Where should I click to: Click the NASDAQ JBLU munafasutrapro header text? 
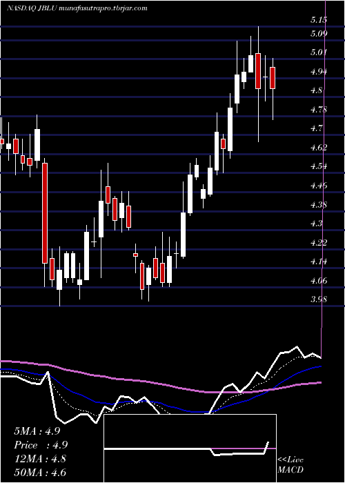[77, 8]
